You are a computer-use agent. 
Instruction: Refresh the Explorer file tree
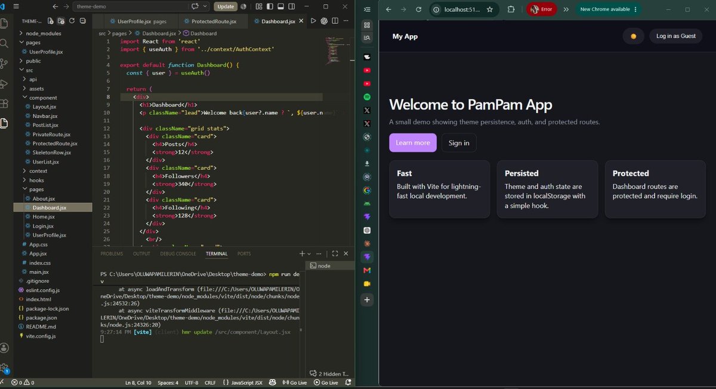pos(72,21)
